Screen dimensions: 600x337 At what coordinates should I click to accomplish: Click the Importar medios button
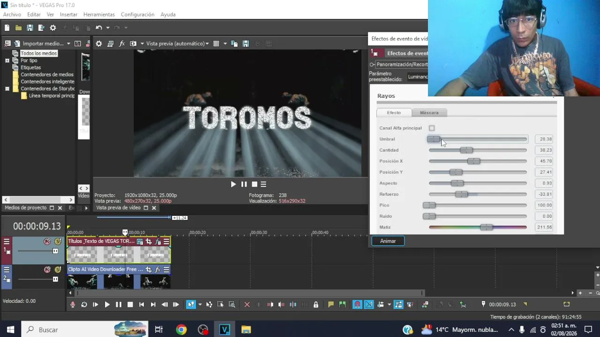pos(39,44)
